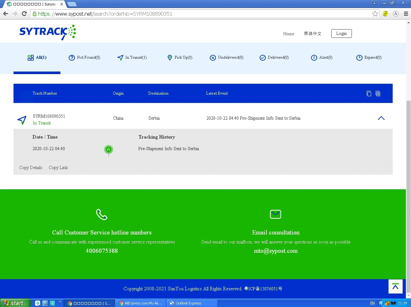411x307 pixels.
Task: Click mto@sypost.com email address
Action: [276, 251]
